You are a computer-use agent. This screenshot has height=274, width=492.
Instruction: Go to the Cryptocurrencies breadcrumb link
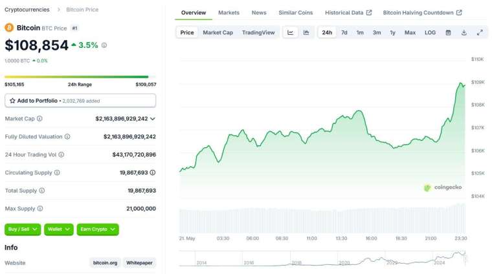[x=27, y=10]
